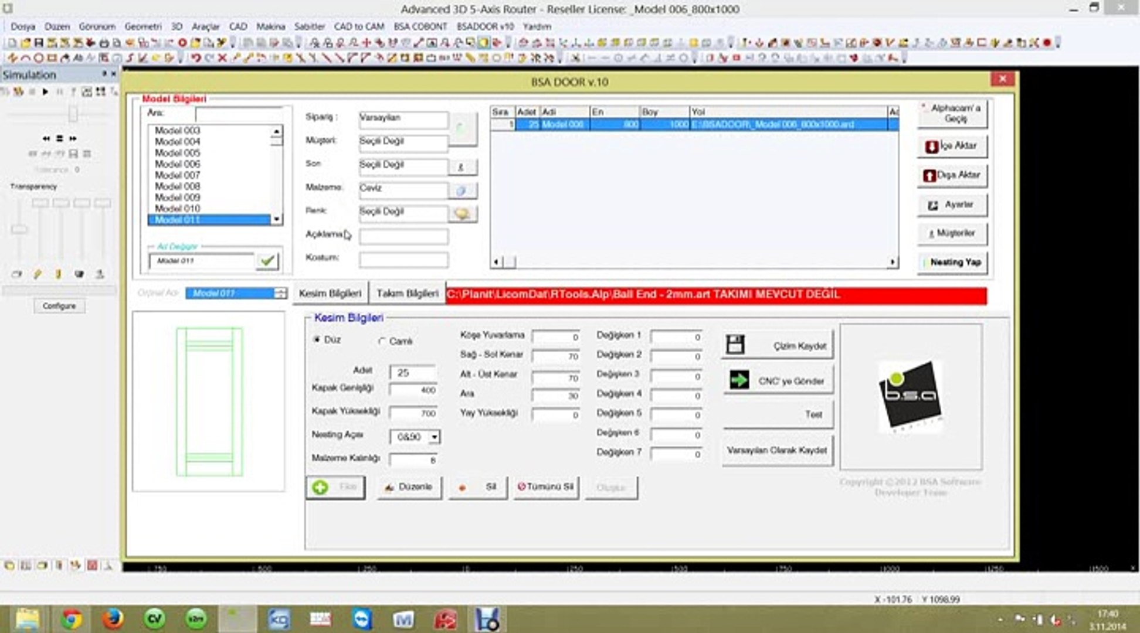This screenshot has height=633, width=1140.
Task: Click the floppy disk Çizim Kaydet icon
Action: [735, 345]
